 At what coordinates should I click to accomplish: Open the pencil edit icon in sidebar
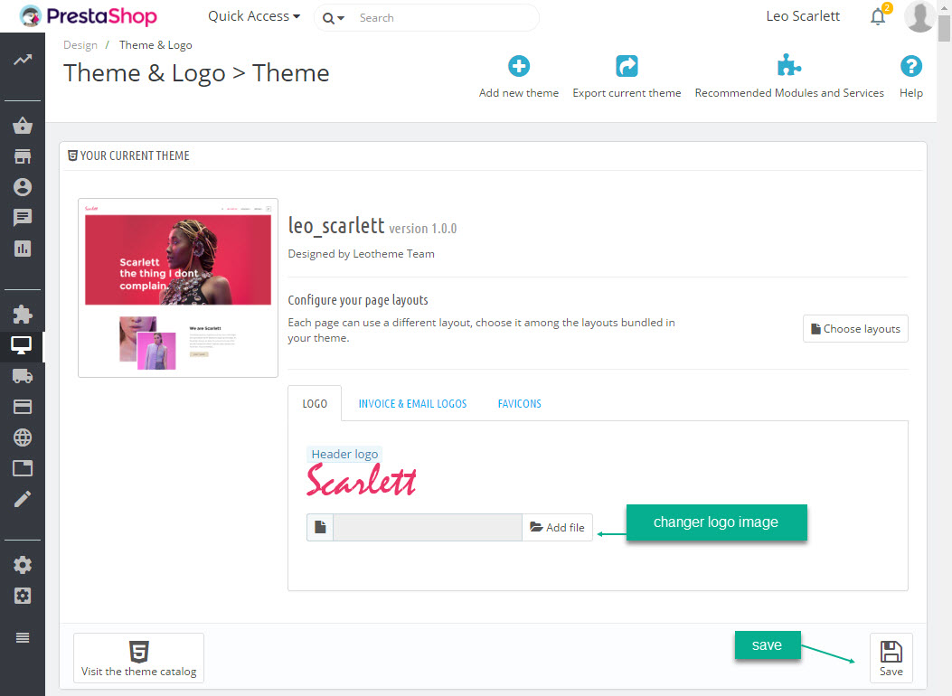click(23, 499)
